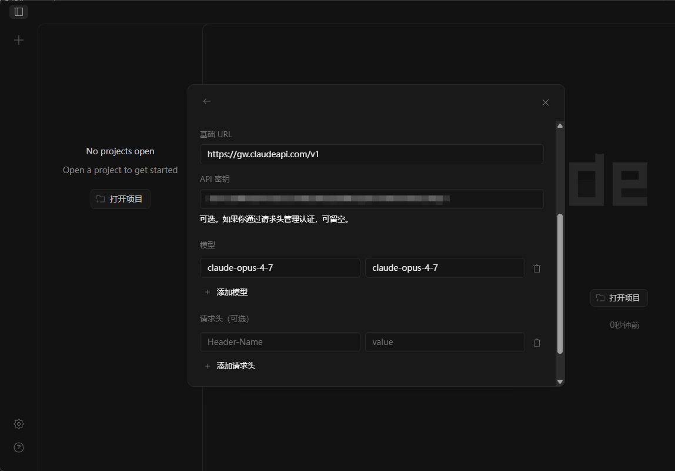This screenshot has width=675, height=471.
Task: Click 添加模型 to add a model
Action: tap(226, 292)
